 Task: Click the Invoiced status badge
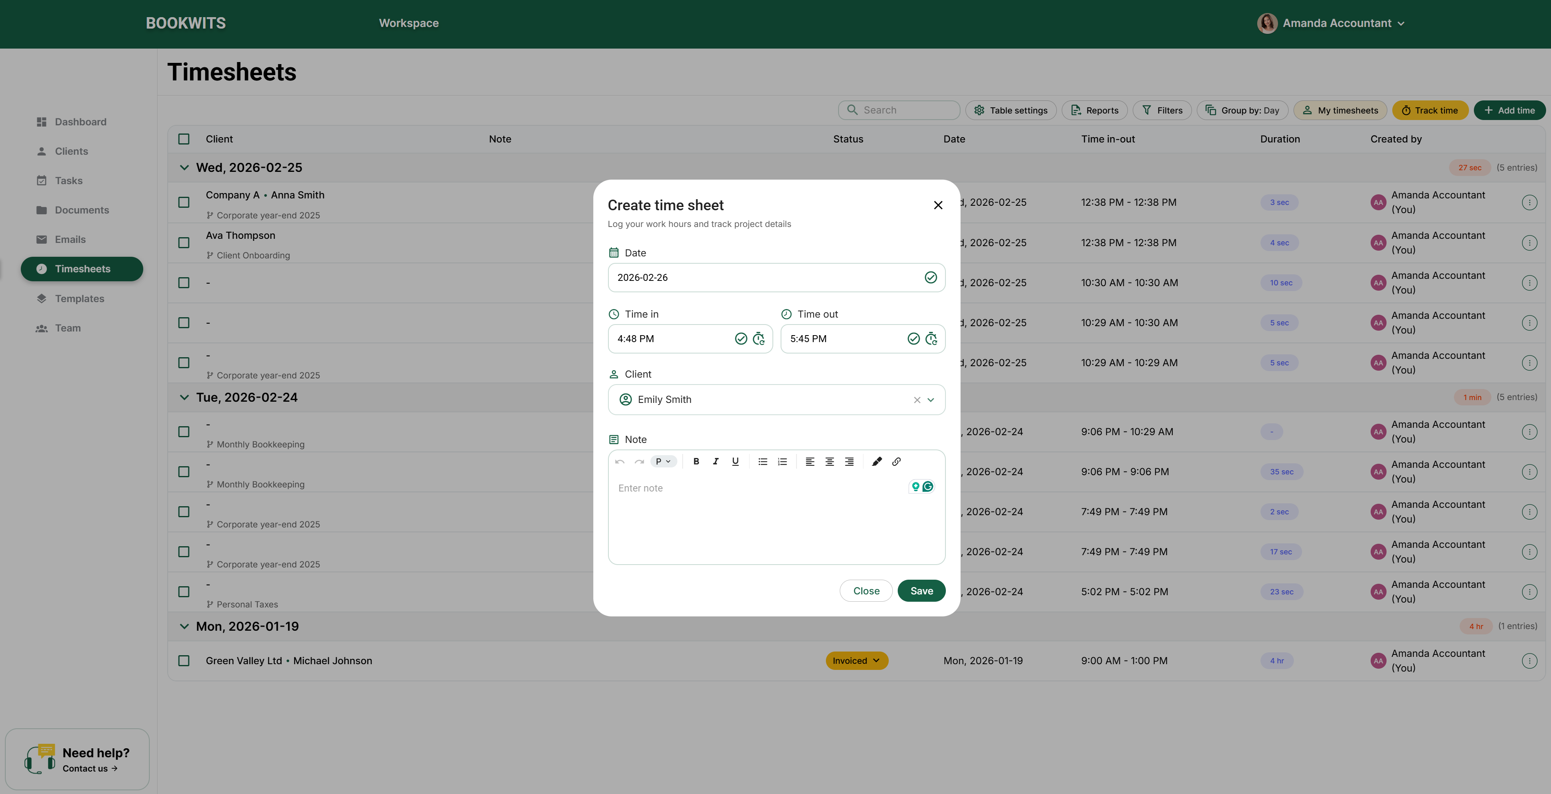[856, 661]
